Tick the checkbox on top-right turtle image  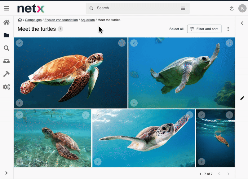pyautogui.click(x=134, y=43)
